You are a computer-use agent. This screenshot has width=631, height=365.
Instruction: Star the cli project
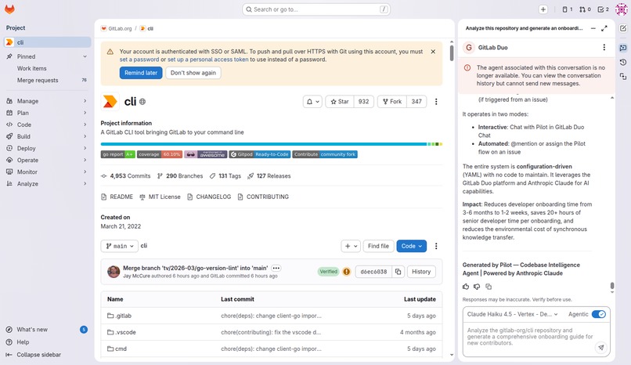(x=340, y=102)
